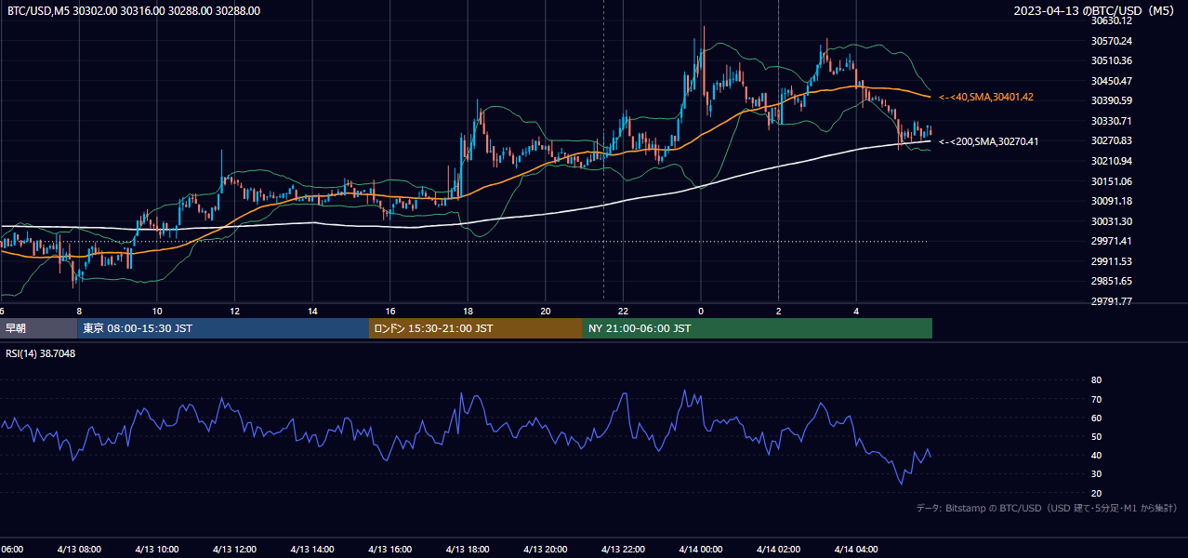Click price axis value 30570.24
The image size is (1188, 558).
[x=1112, y=41]
